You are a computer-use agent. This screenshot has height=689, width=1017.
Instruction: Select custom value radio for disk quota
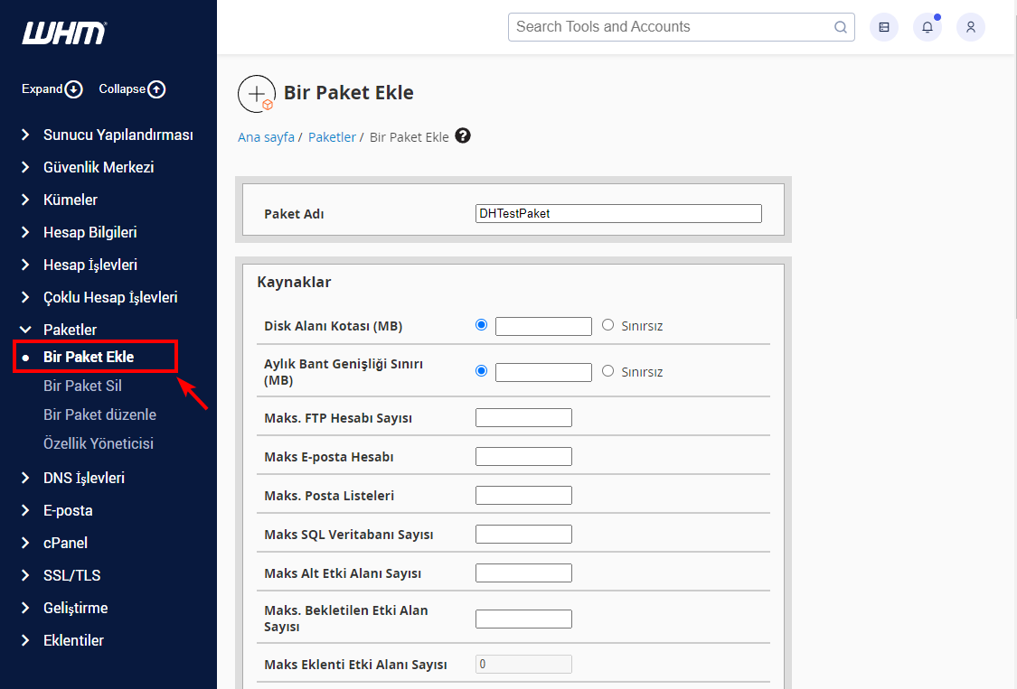click(481, 325)
